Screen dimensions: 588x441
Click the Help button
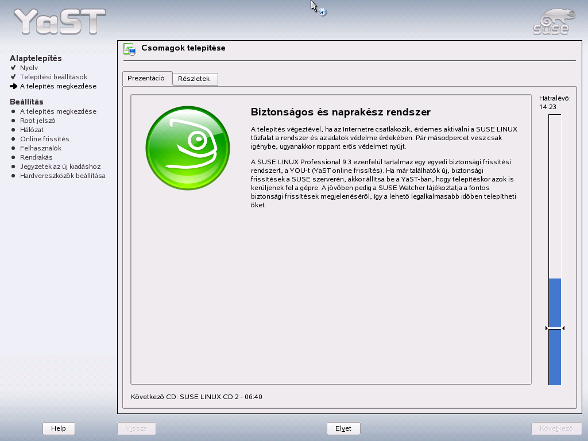coord(59,428)
